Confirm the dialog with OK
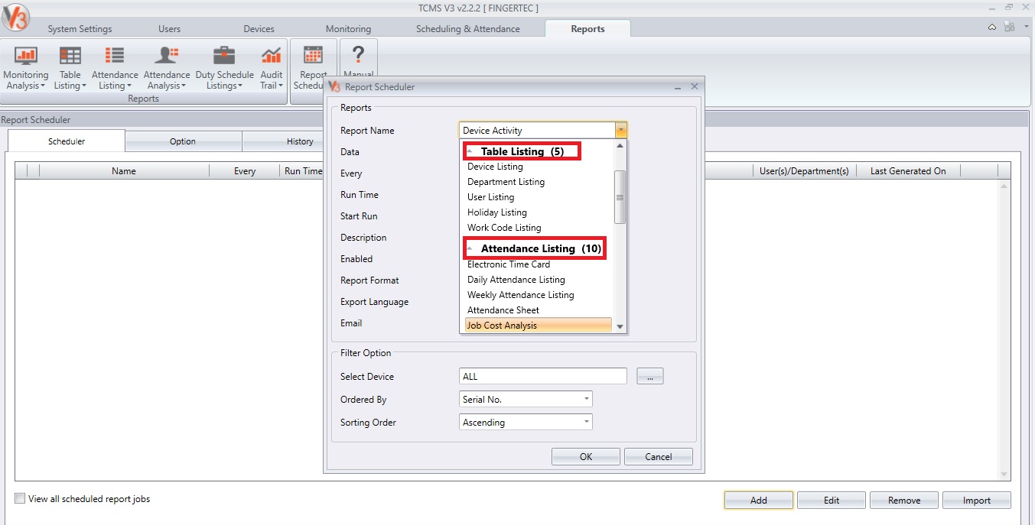The image size is (1035, 525). coord(586,456)
